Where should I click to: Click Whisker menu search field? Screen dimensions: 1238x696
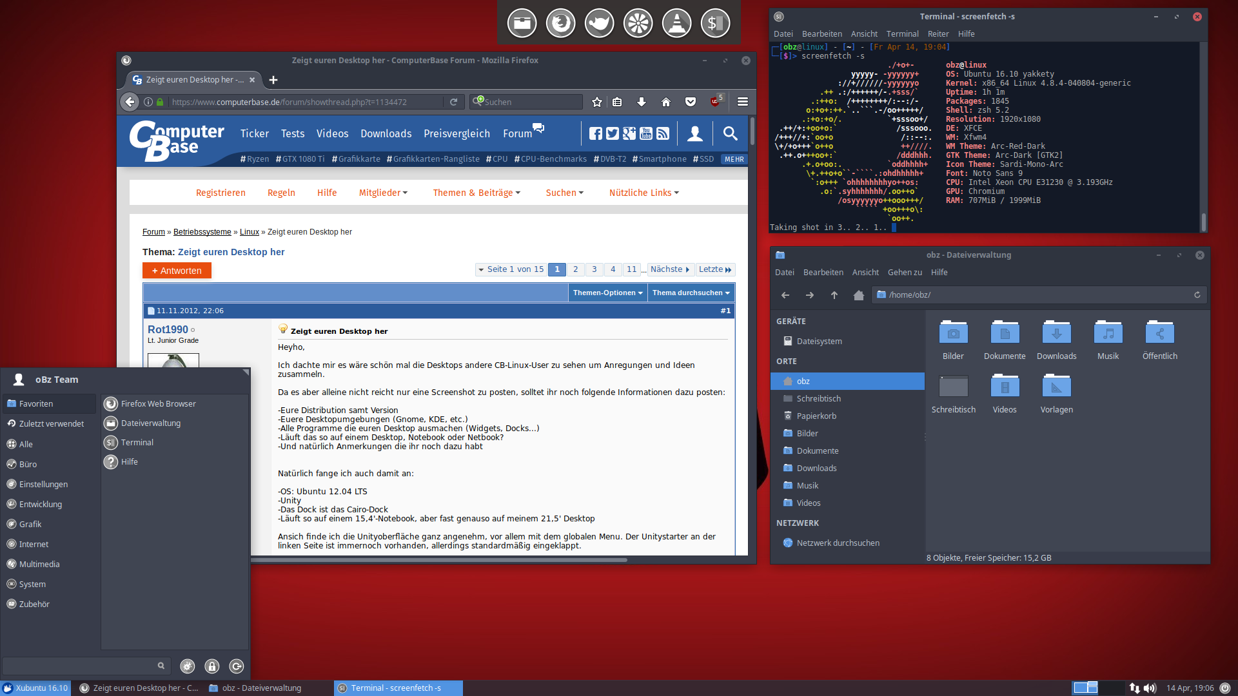tap(81, 666)
